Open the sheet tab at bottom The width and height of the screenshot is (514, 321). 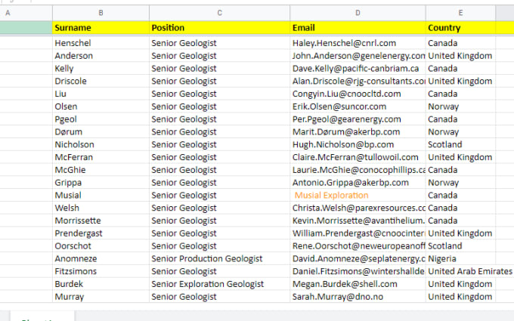click(42, 317)
